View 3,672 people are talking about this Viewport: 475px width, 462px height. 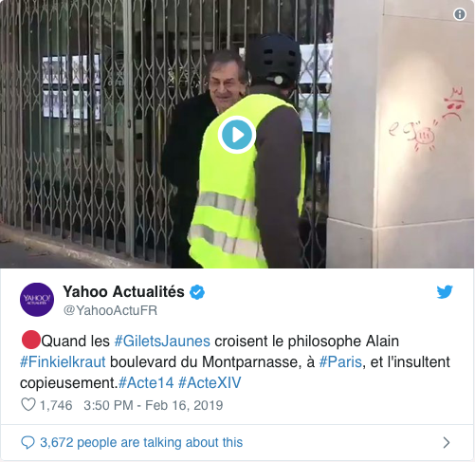coord(141,442)
